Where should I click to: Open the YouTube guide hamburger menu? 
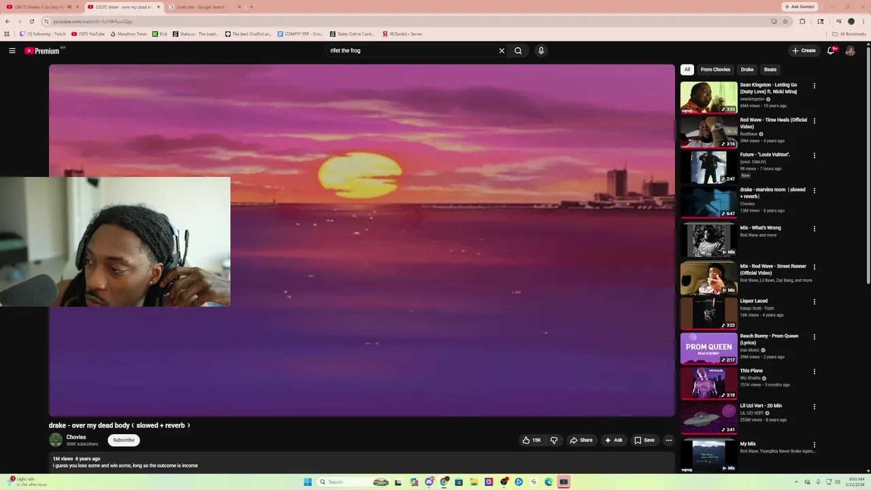tap(12, 50)
